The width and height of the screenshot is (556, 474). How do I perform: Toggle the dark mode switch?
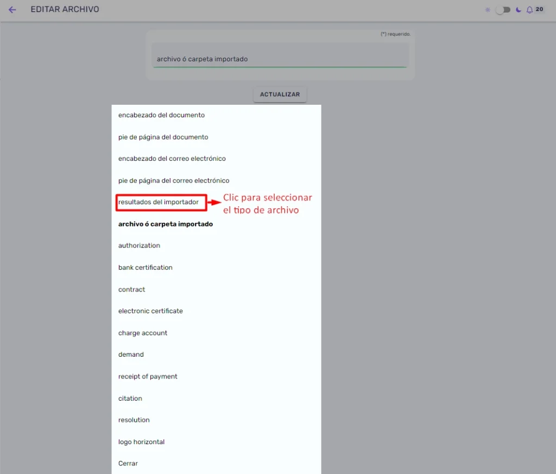tap(503, 10)
